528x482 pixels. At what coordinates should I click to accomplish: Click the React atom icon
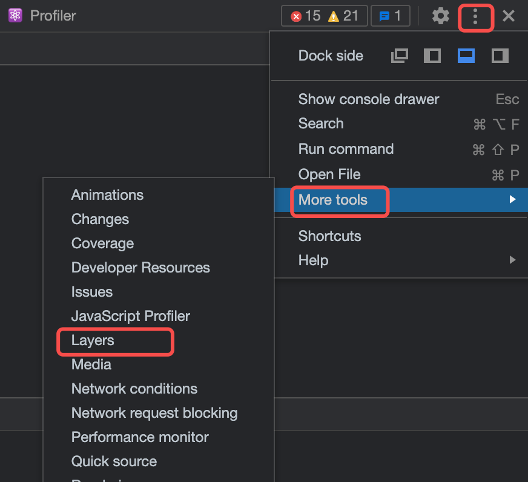pos(15,16)
